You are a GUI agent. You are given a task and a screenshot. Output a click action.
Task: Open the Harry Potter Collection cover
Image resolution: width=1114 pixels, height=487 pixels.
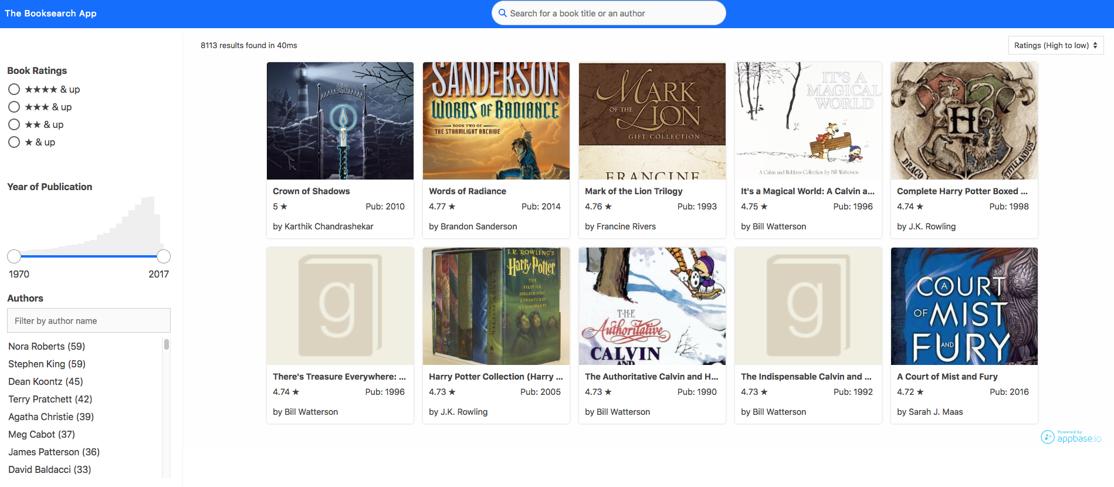(x=496, y=306)
